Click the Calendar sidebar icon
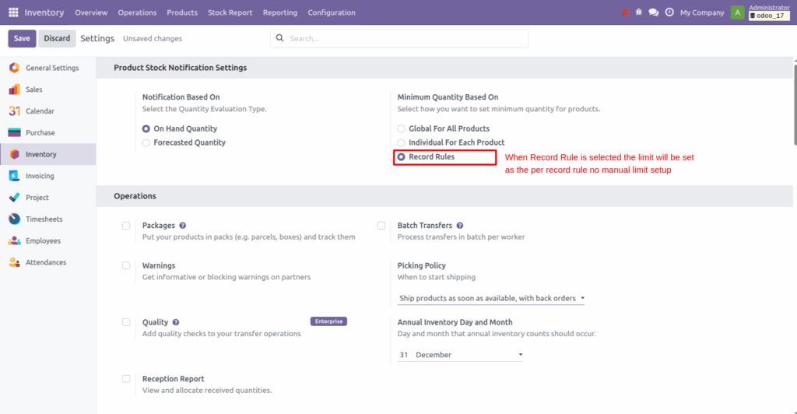Image resolution: width=797 pixels, height=414 pixels. (14, 111)
